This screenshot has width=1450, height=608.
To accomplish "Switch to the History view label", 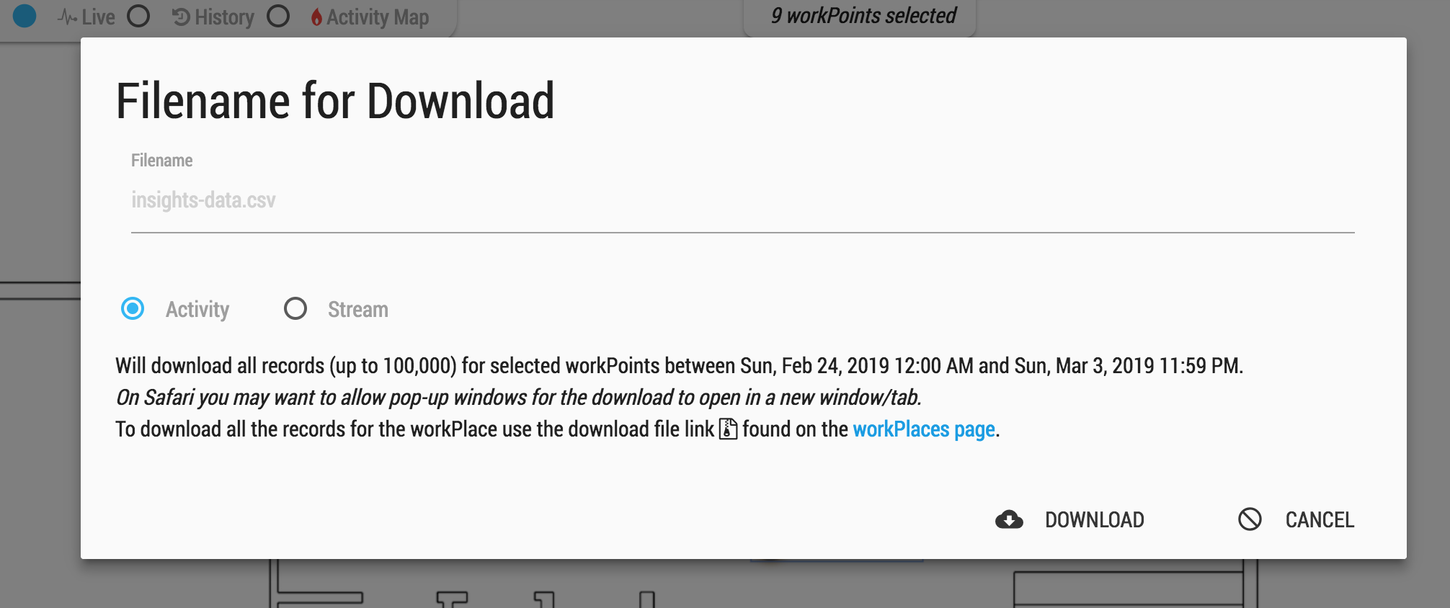I will (x=224, y=17).
